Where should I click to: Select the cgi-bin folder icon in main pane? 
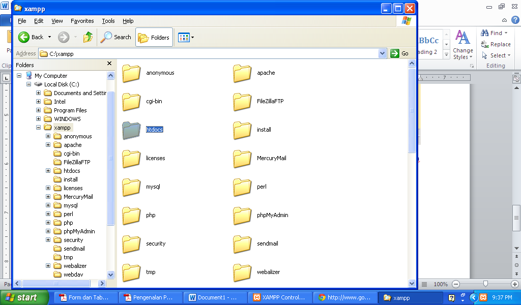(x=131, y=102)
